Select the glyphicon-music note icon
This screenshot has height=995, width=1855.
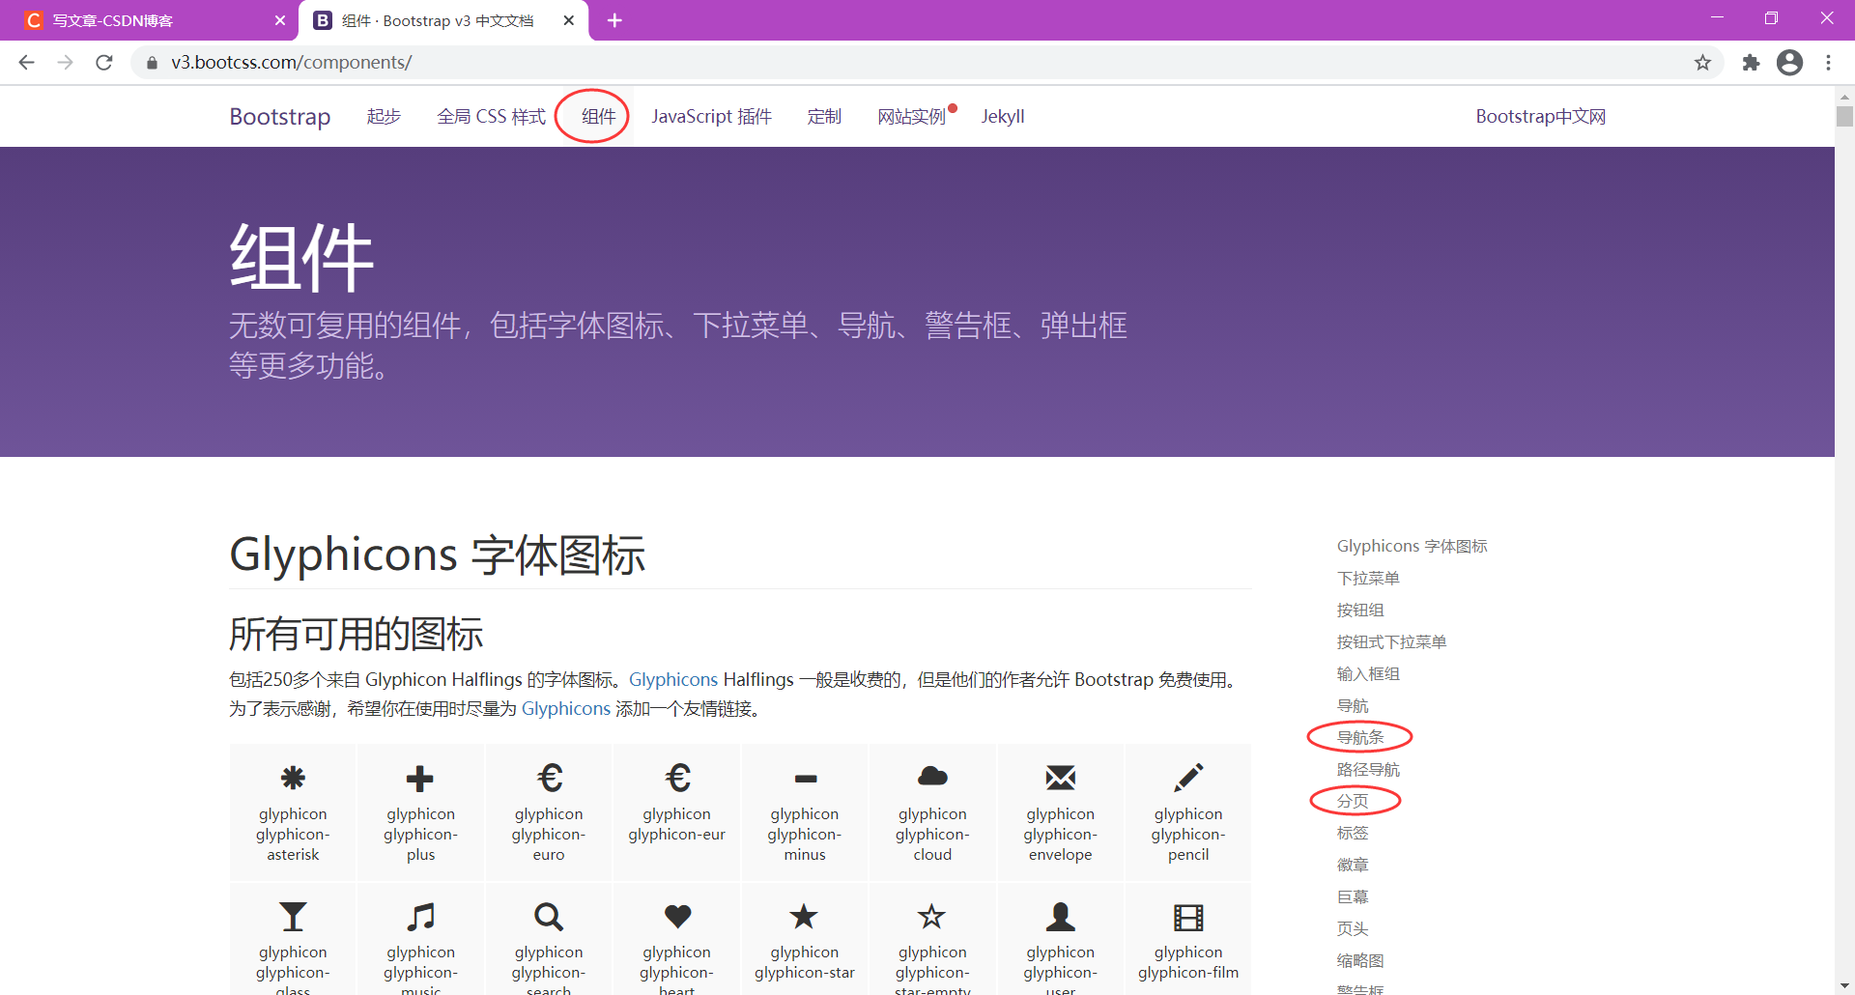coord(420,916)
